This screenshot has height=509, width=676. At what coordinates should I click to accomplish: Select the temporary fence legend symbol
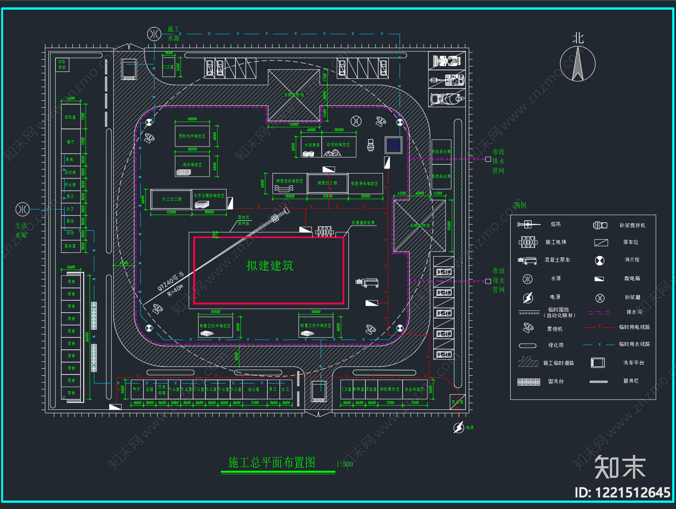529,312
